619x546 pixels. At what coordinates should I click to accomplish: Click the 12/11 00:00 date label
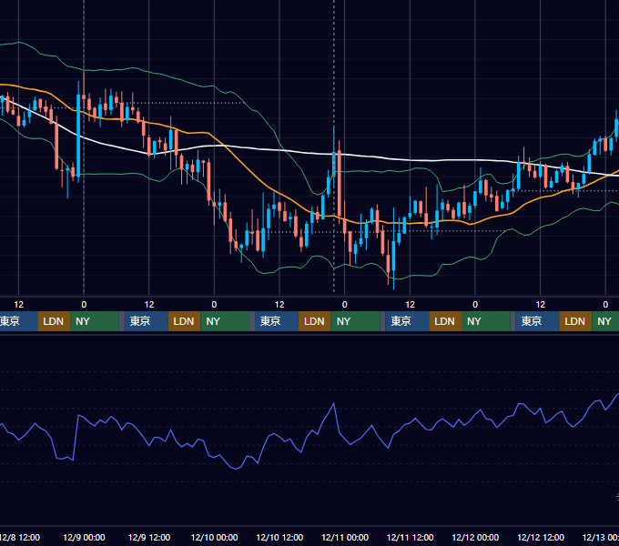coord(345,537)
